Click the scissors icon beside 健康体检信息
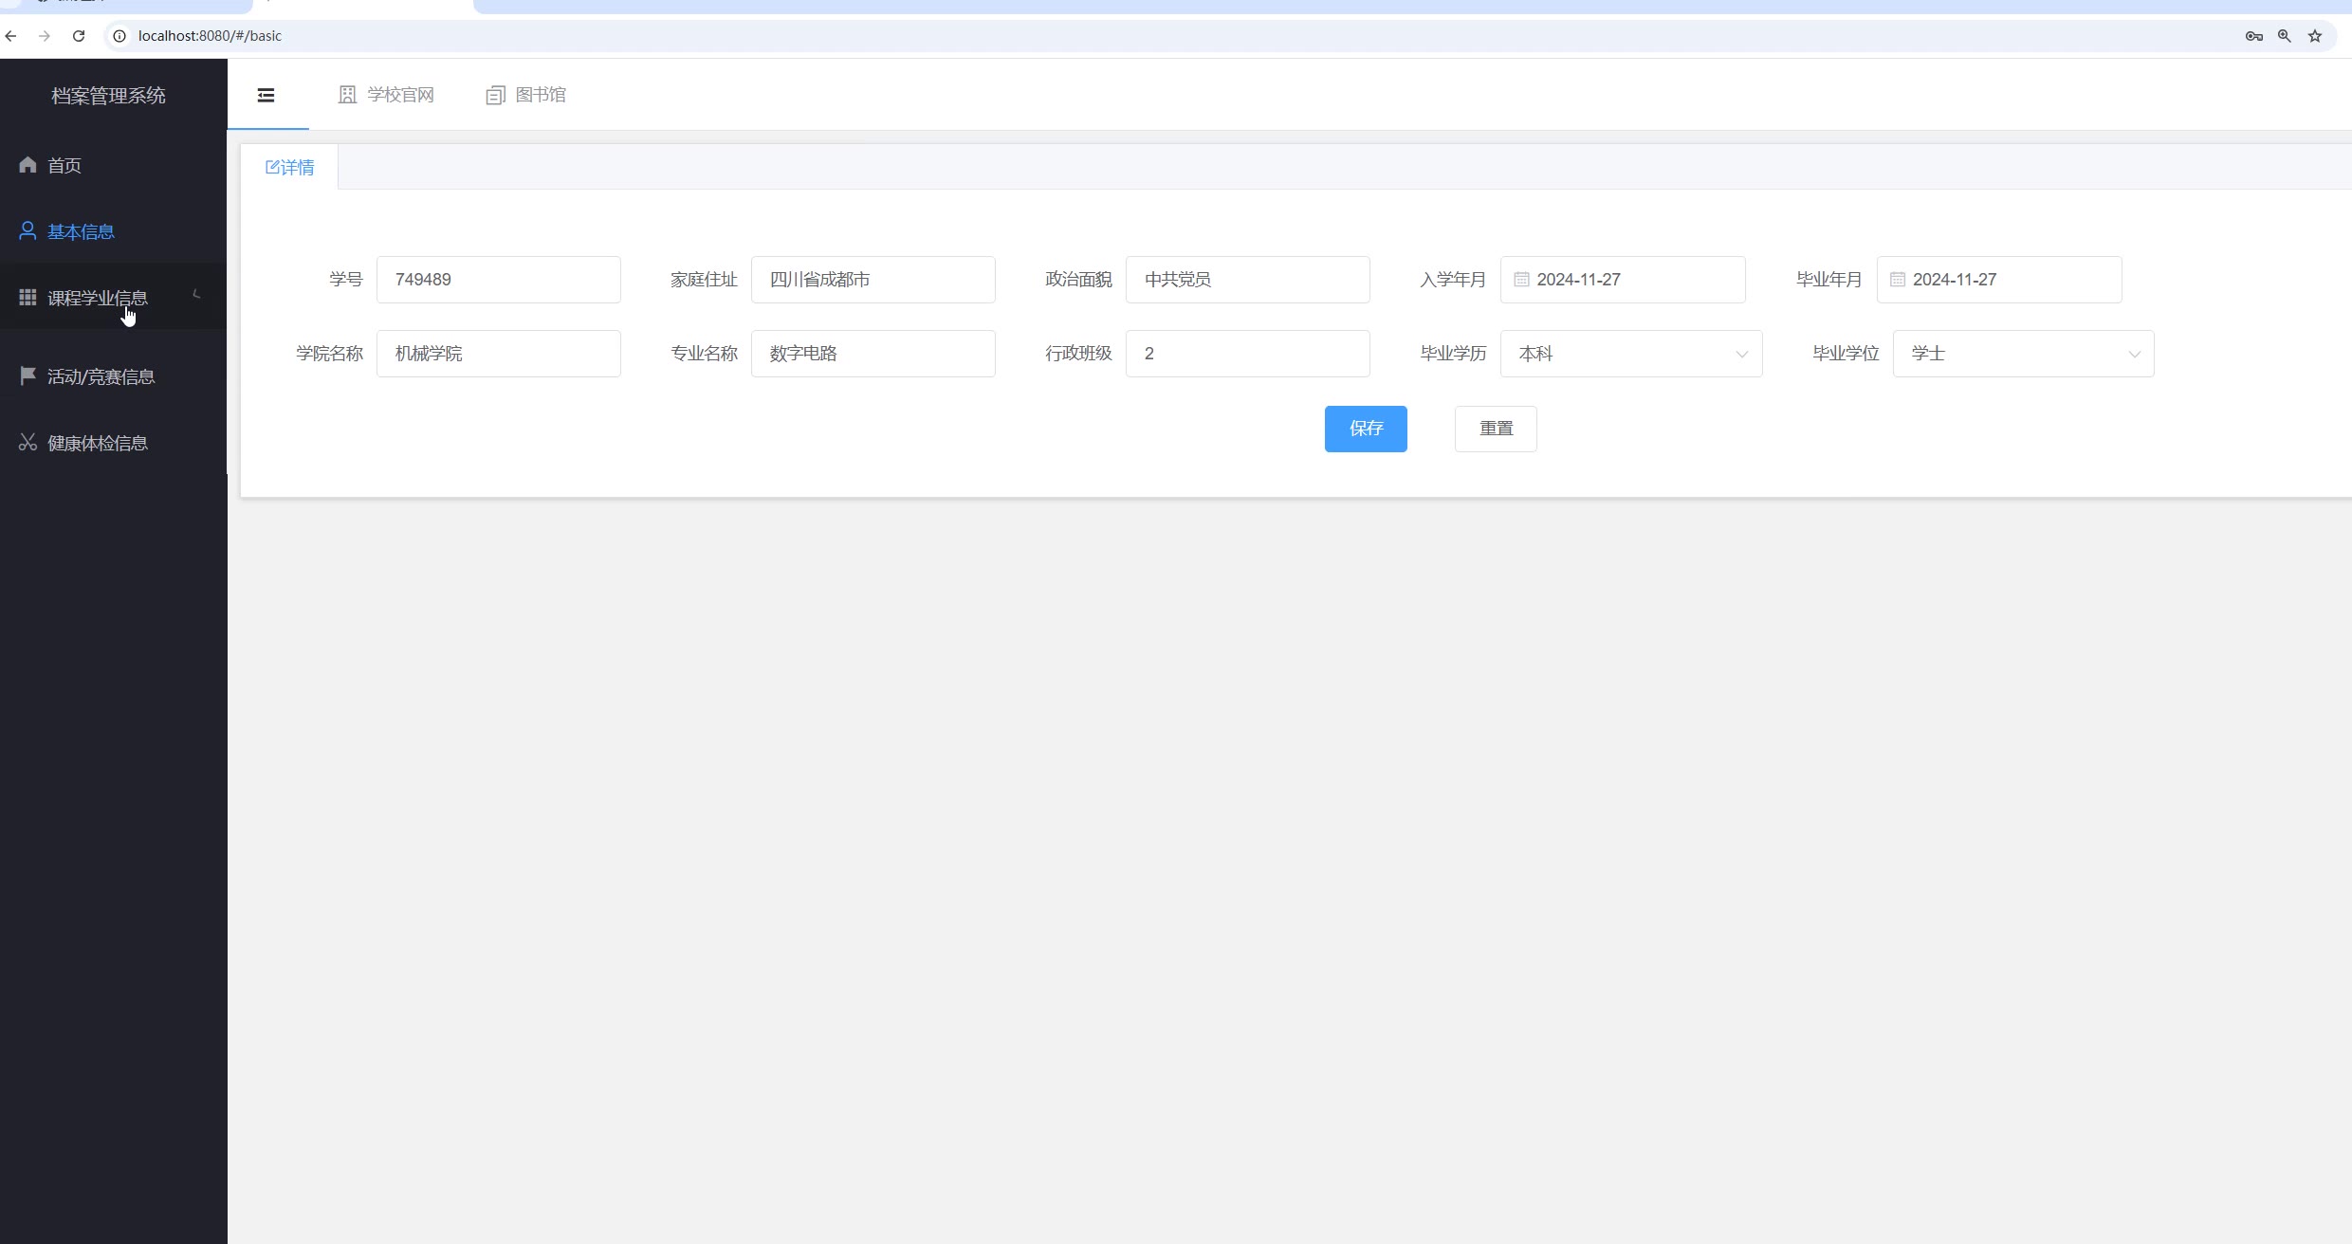Image resolution: width=2352 pixels, height=1244 pixels. point(28,443)
